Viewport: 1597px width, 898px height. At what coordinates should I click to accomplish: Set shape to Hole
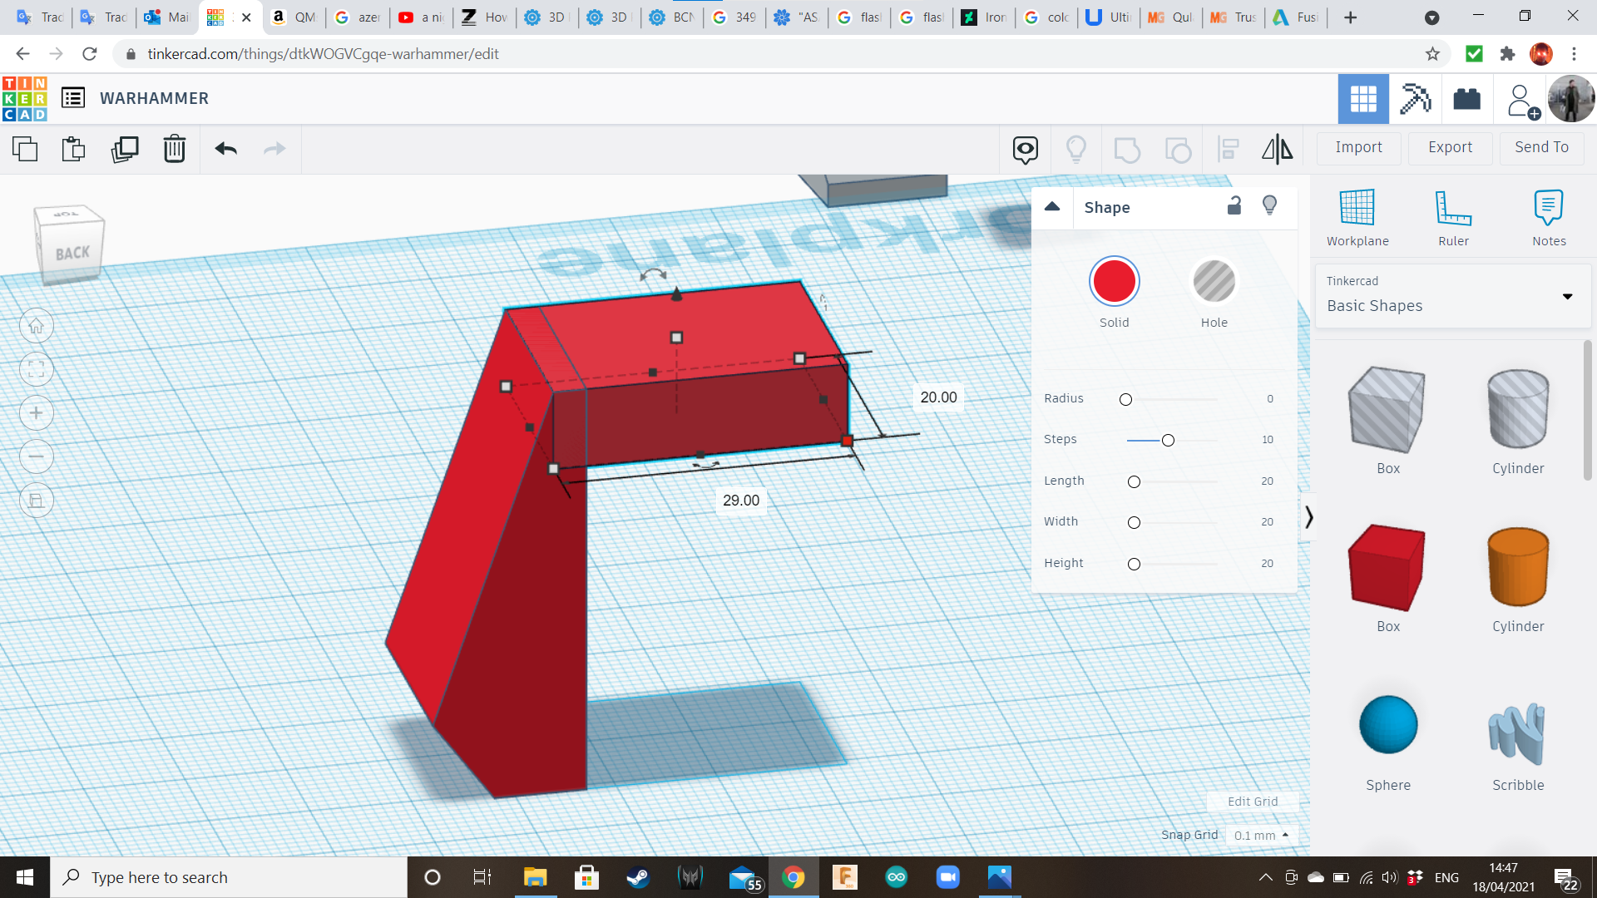pos(1214,282)
